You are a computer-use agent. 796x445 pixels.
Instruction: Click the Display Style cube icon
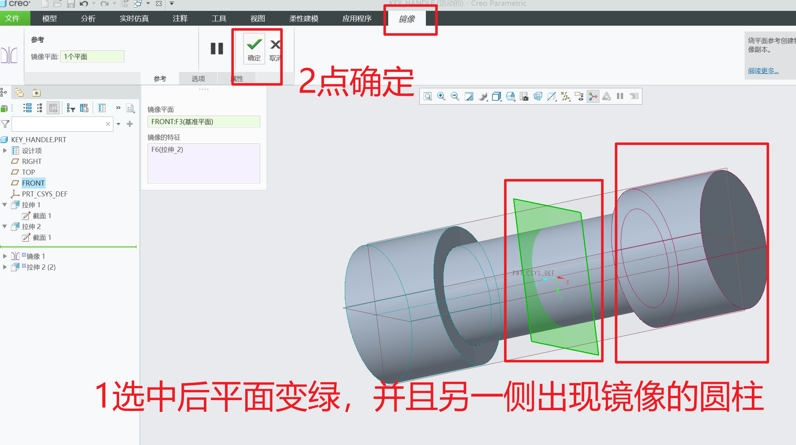[x=497, y=96]
